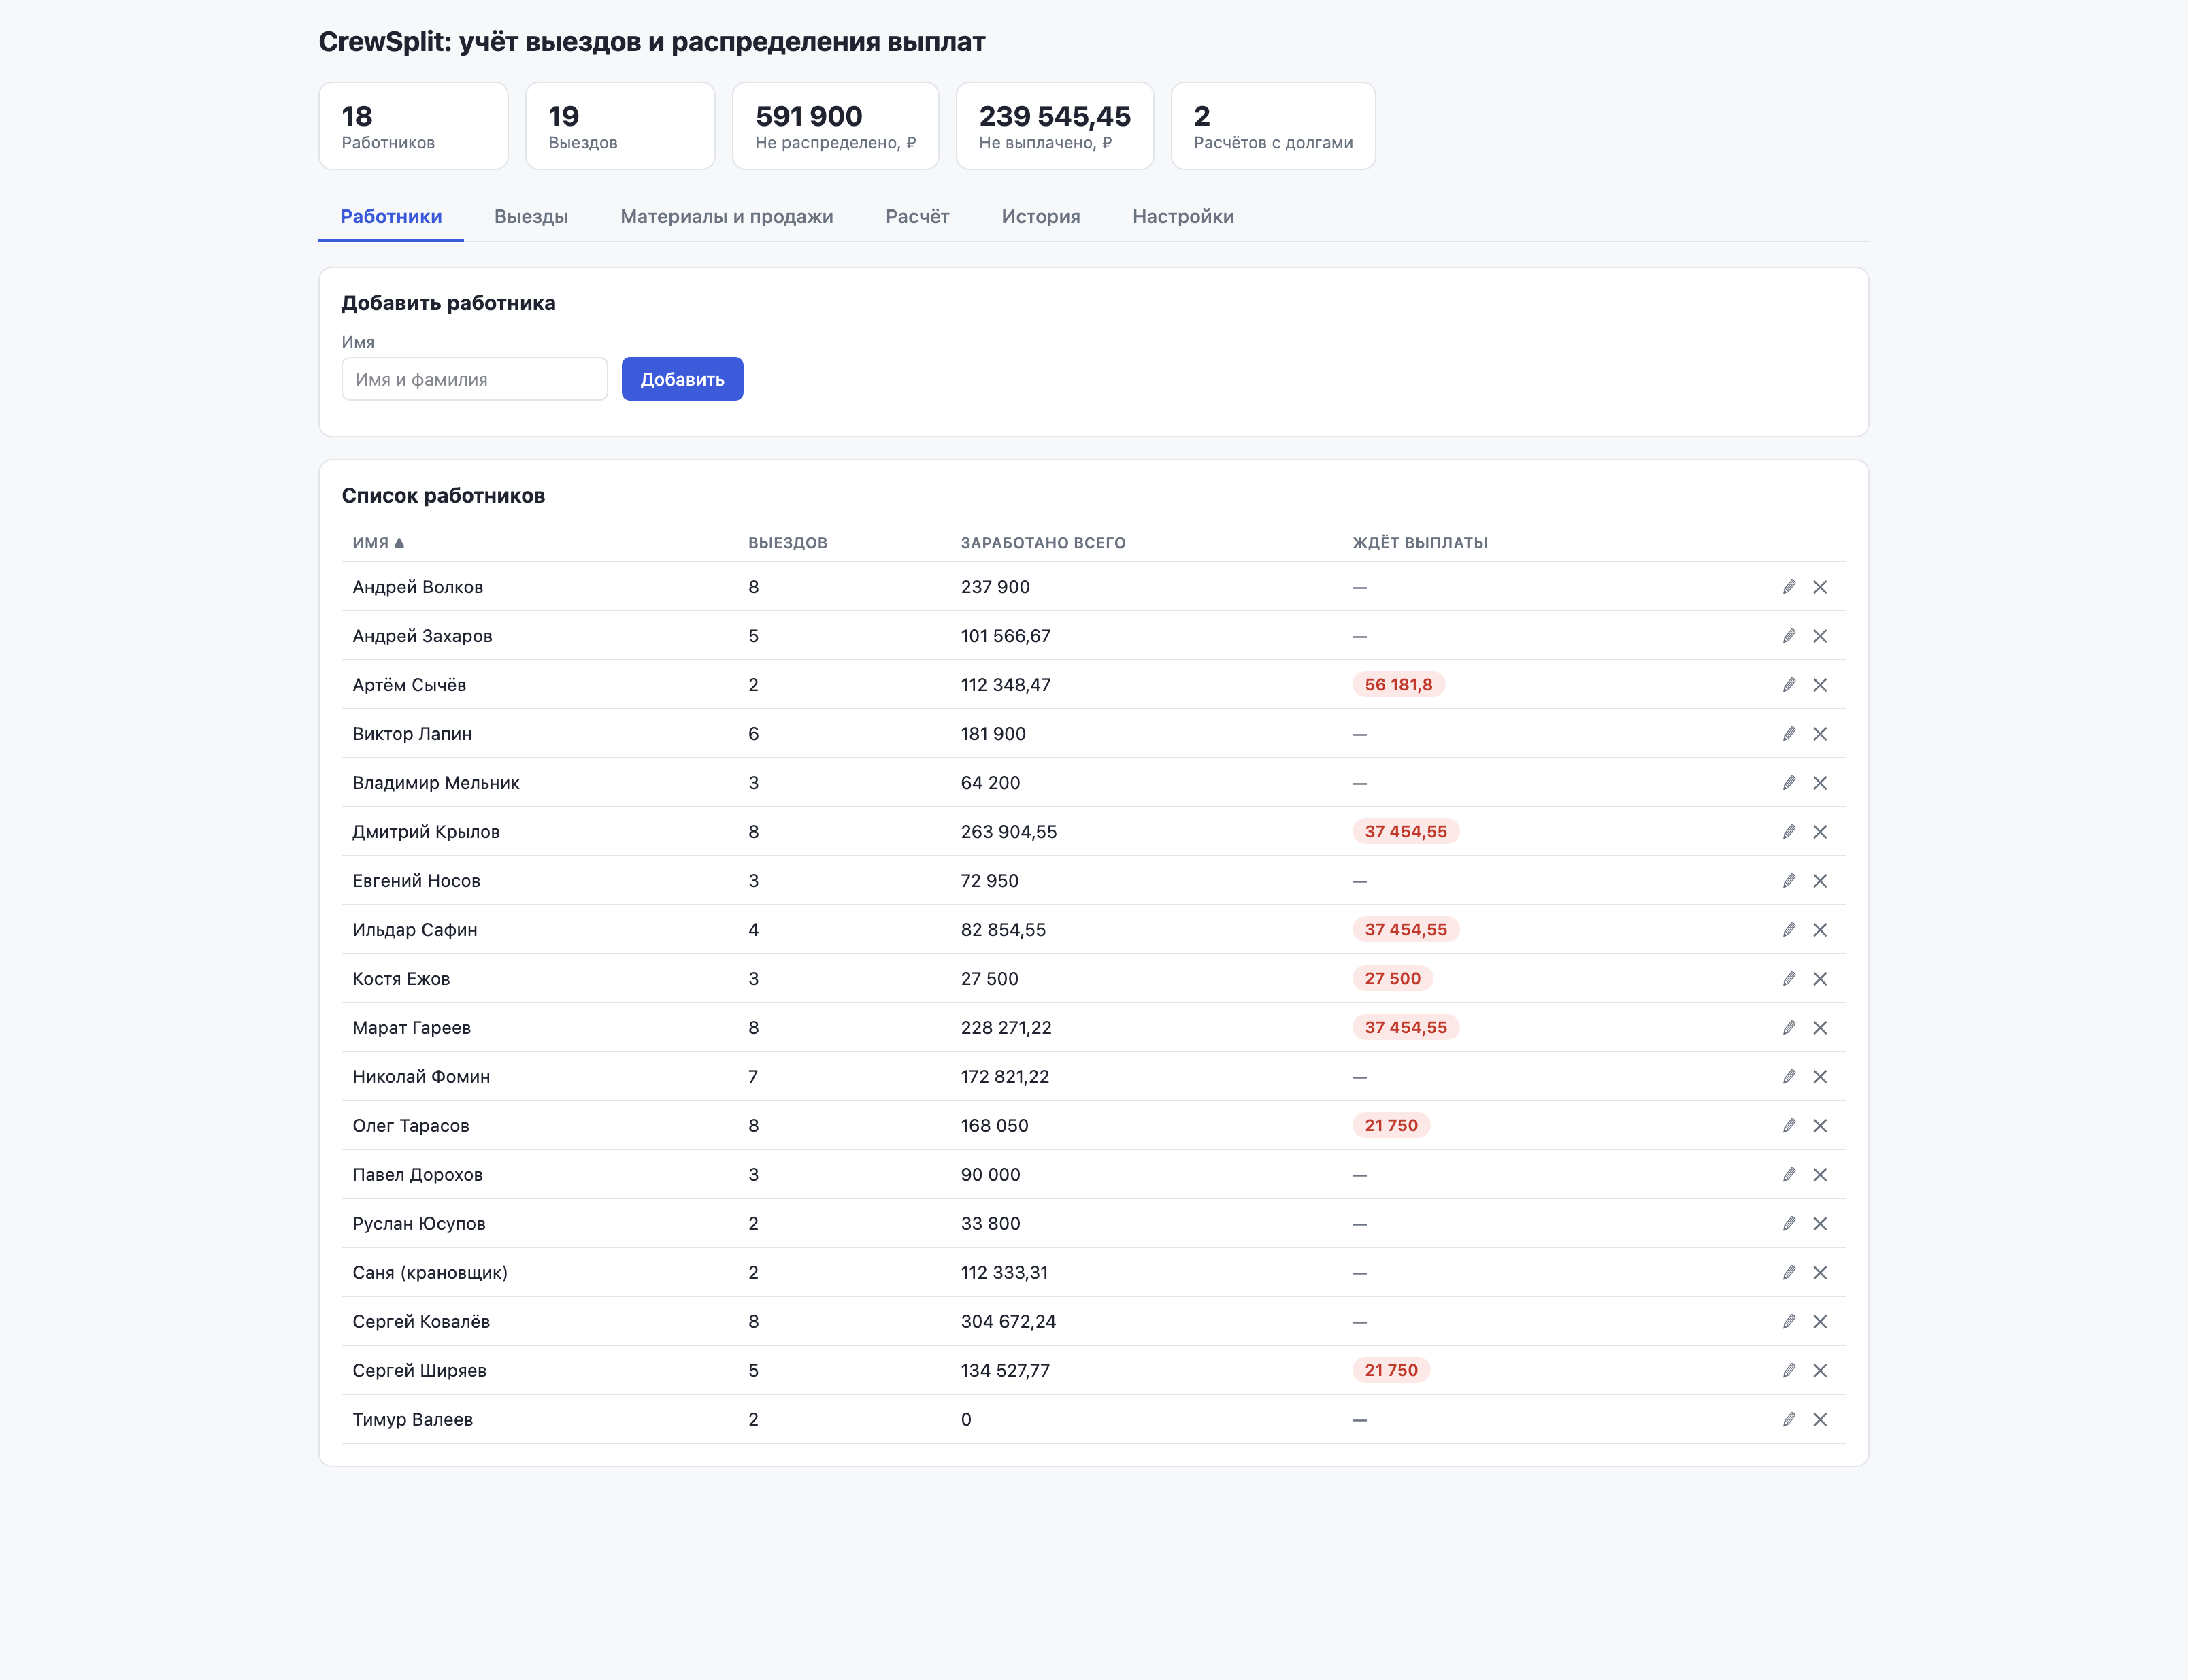This screenshot has width=2188, height=1680.
Task: Click Олег Тарасов's 21 750 badge
Action: 1391,1126
